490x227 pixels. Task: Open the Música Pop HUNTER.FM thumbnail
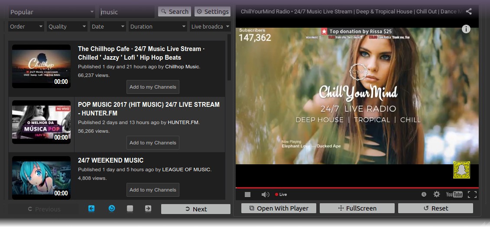[41, 122]
